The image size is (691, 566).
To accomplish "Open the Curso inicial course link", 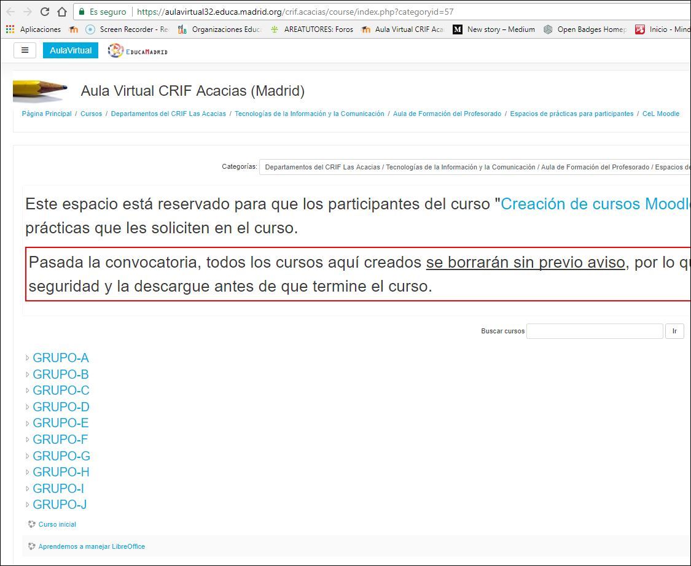I will tap(57, 524).
